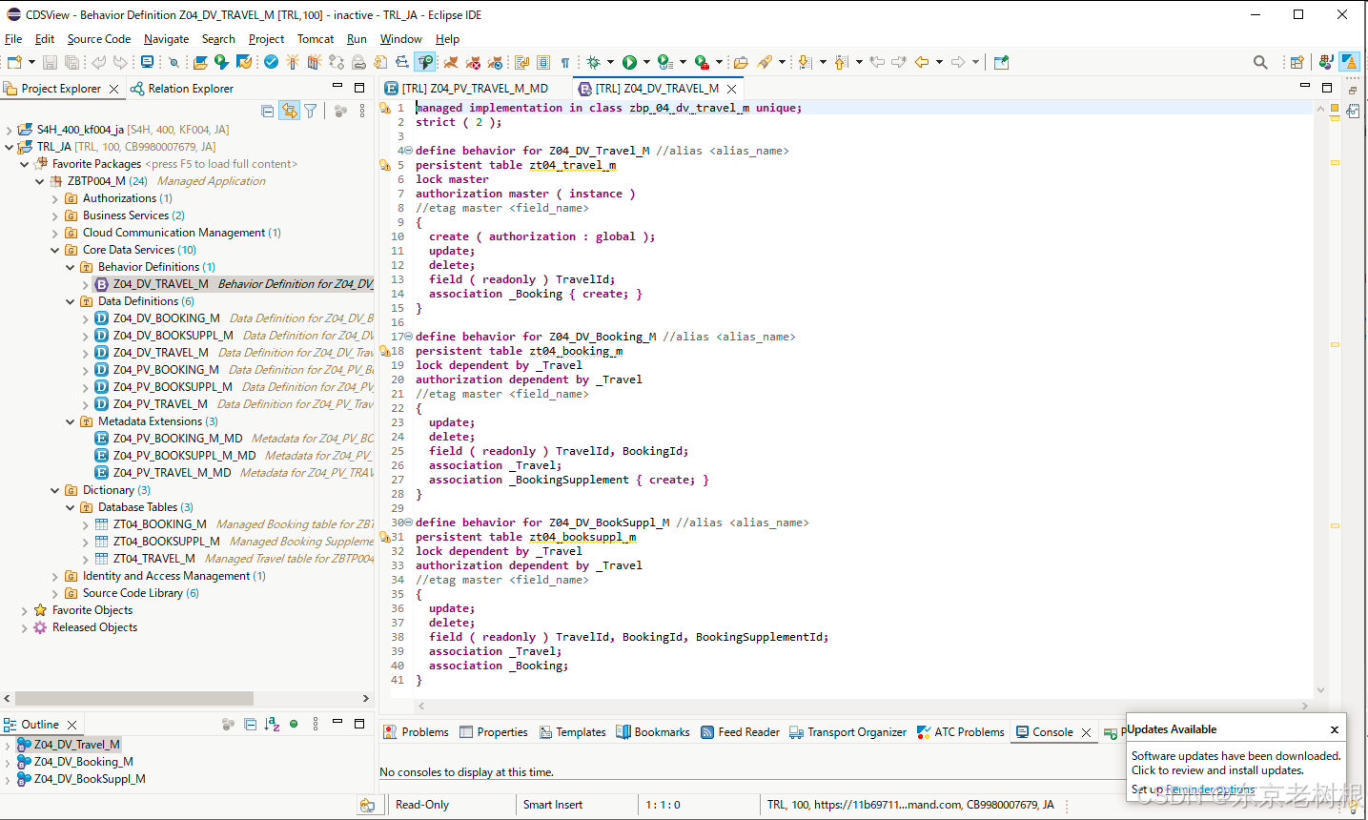Collapse all nodes using Project Explorer's collapse-all icon
Screen dimensions: 1368x820
pyautogui.click(x=268, y=110)
